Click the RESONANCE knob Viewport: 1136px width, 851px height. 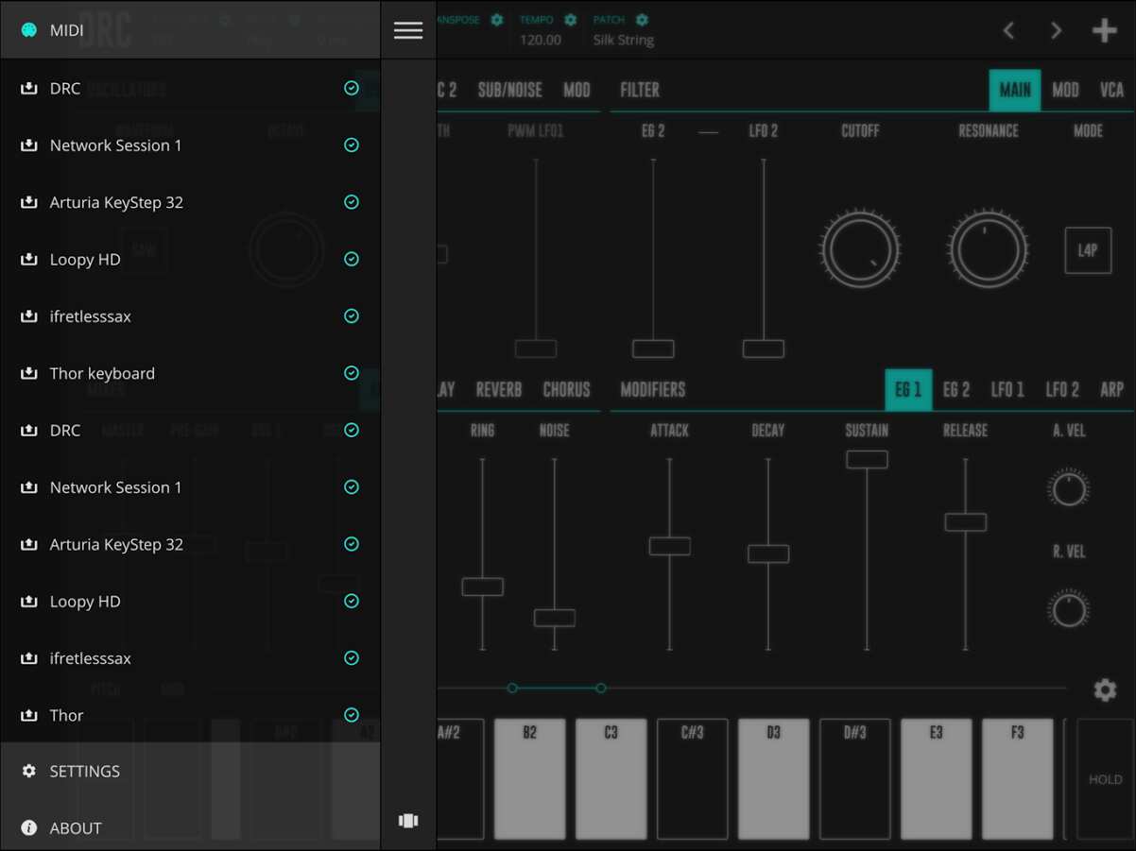(989, 249)
